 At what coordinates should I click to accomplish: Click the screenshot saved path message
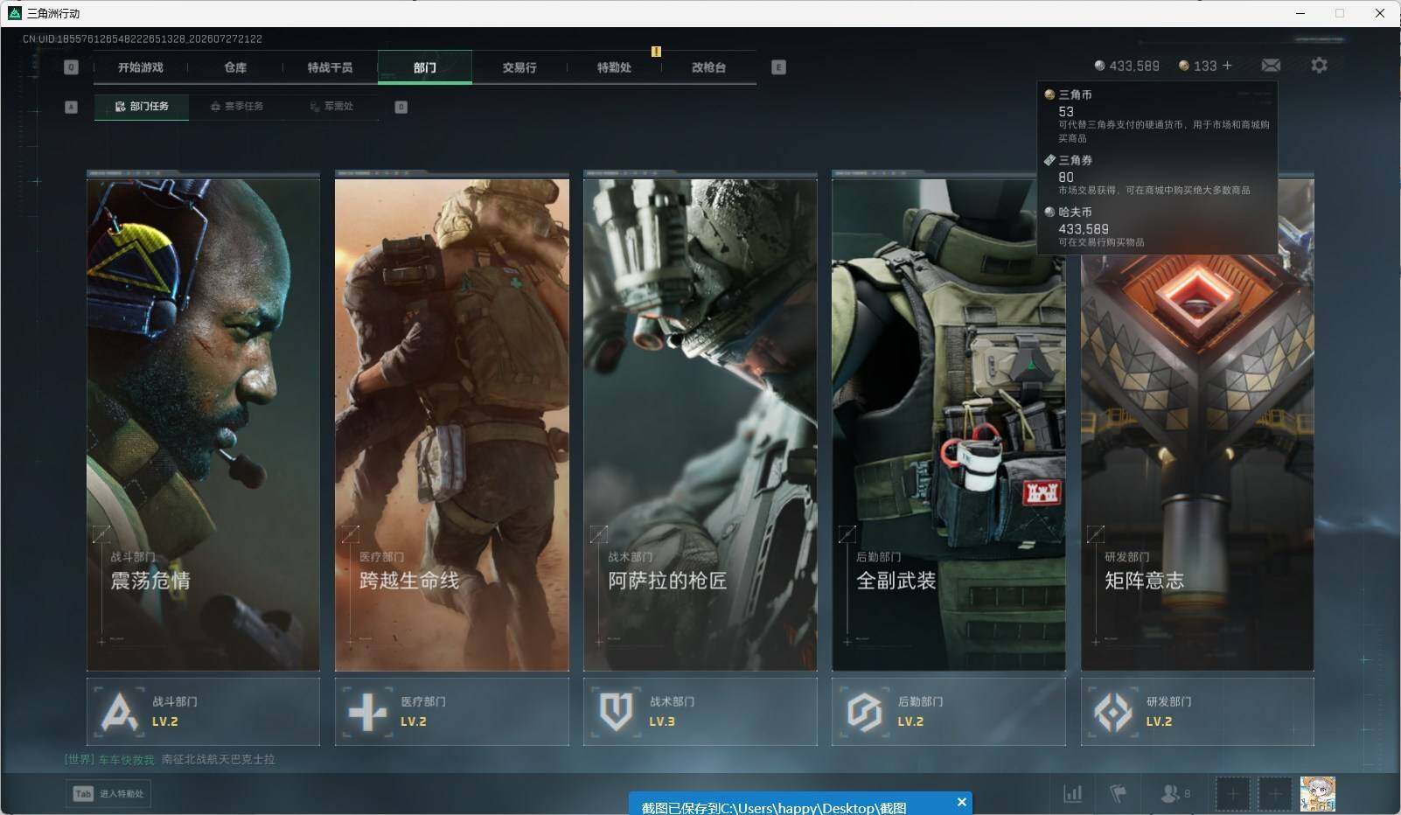[774, 808]
